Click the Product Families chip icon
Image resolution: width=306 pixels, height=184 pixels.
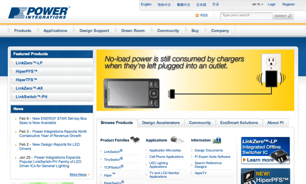(x=135, y=140)
